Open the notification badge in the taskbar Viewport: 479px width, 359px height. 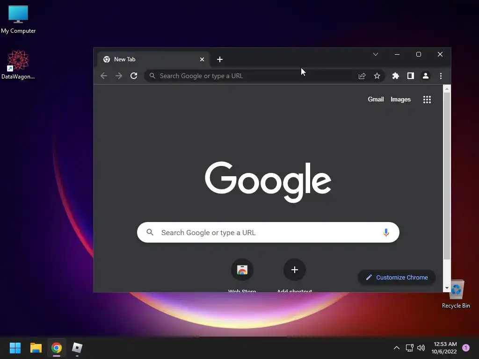pyautogui.click(x=466, y=348)
